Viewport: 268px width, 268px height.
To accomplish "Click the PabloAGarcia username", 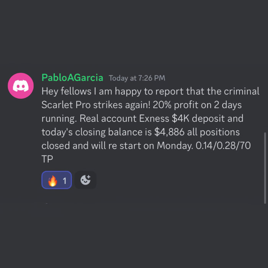I will tap(72, 78).
